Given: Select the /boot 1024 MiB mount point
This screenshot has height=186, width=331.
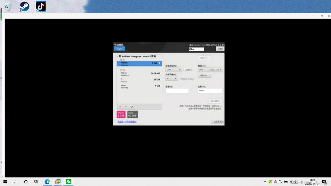Looking at the screenshot, I should pos(139,74).
